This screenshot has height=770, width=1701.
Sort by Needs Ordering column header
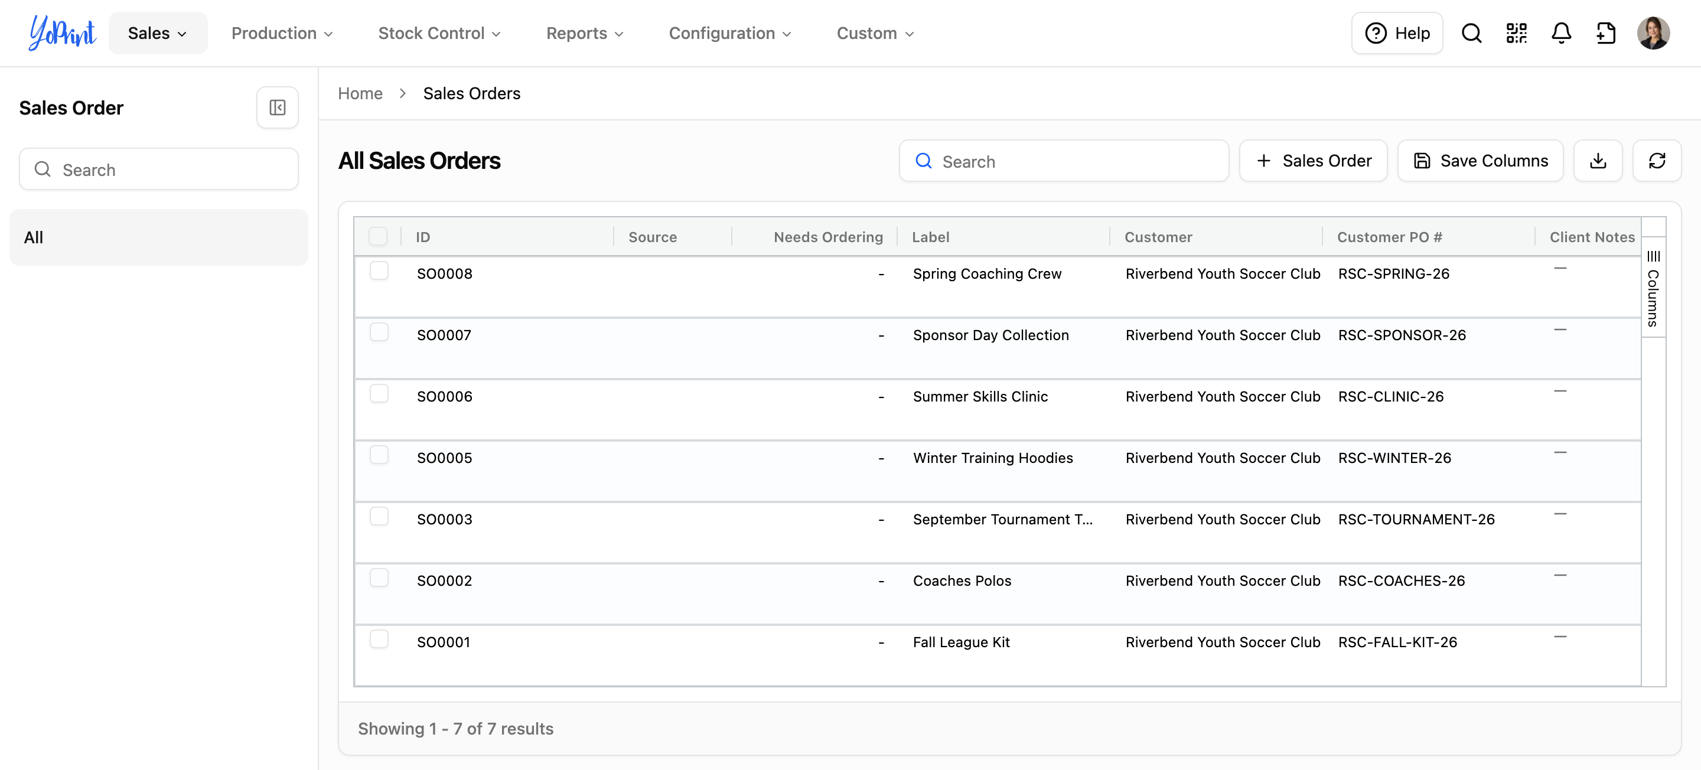point(828,237)
